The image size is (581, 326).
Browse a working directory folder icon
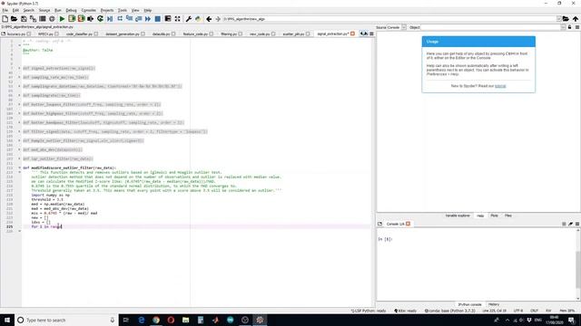566,19
